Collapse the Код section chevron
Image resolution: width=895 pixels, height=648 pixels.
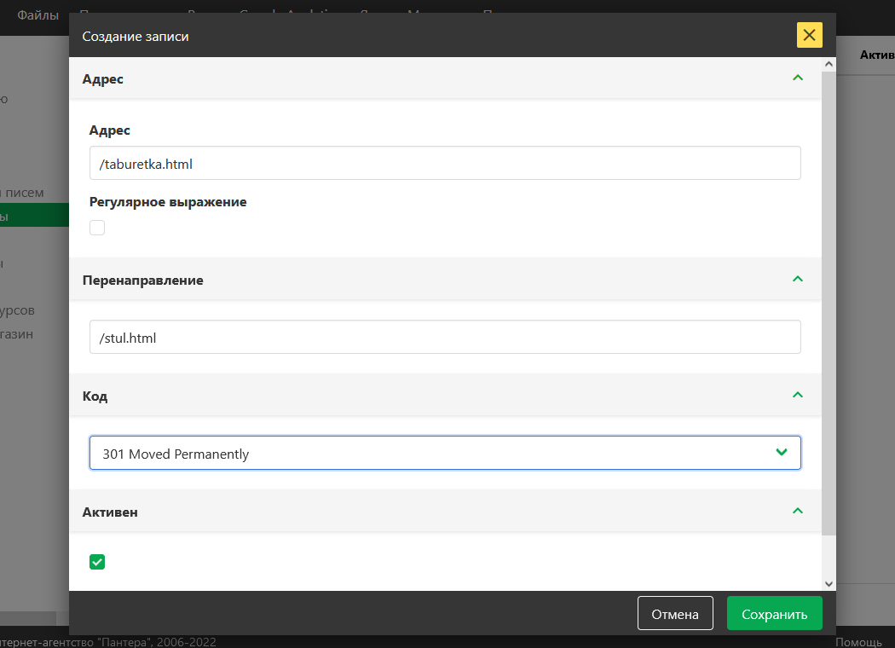[x=798, y=396]
